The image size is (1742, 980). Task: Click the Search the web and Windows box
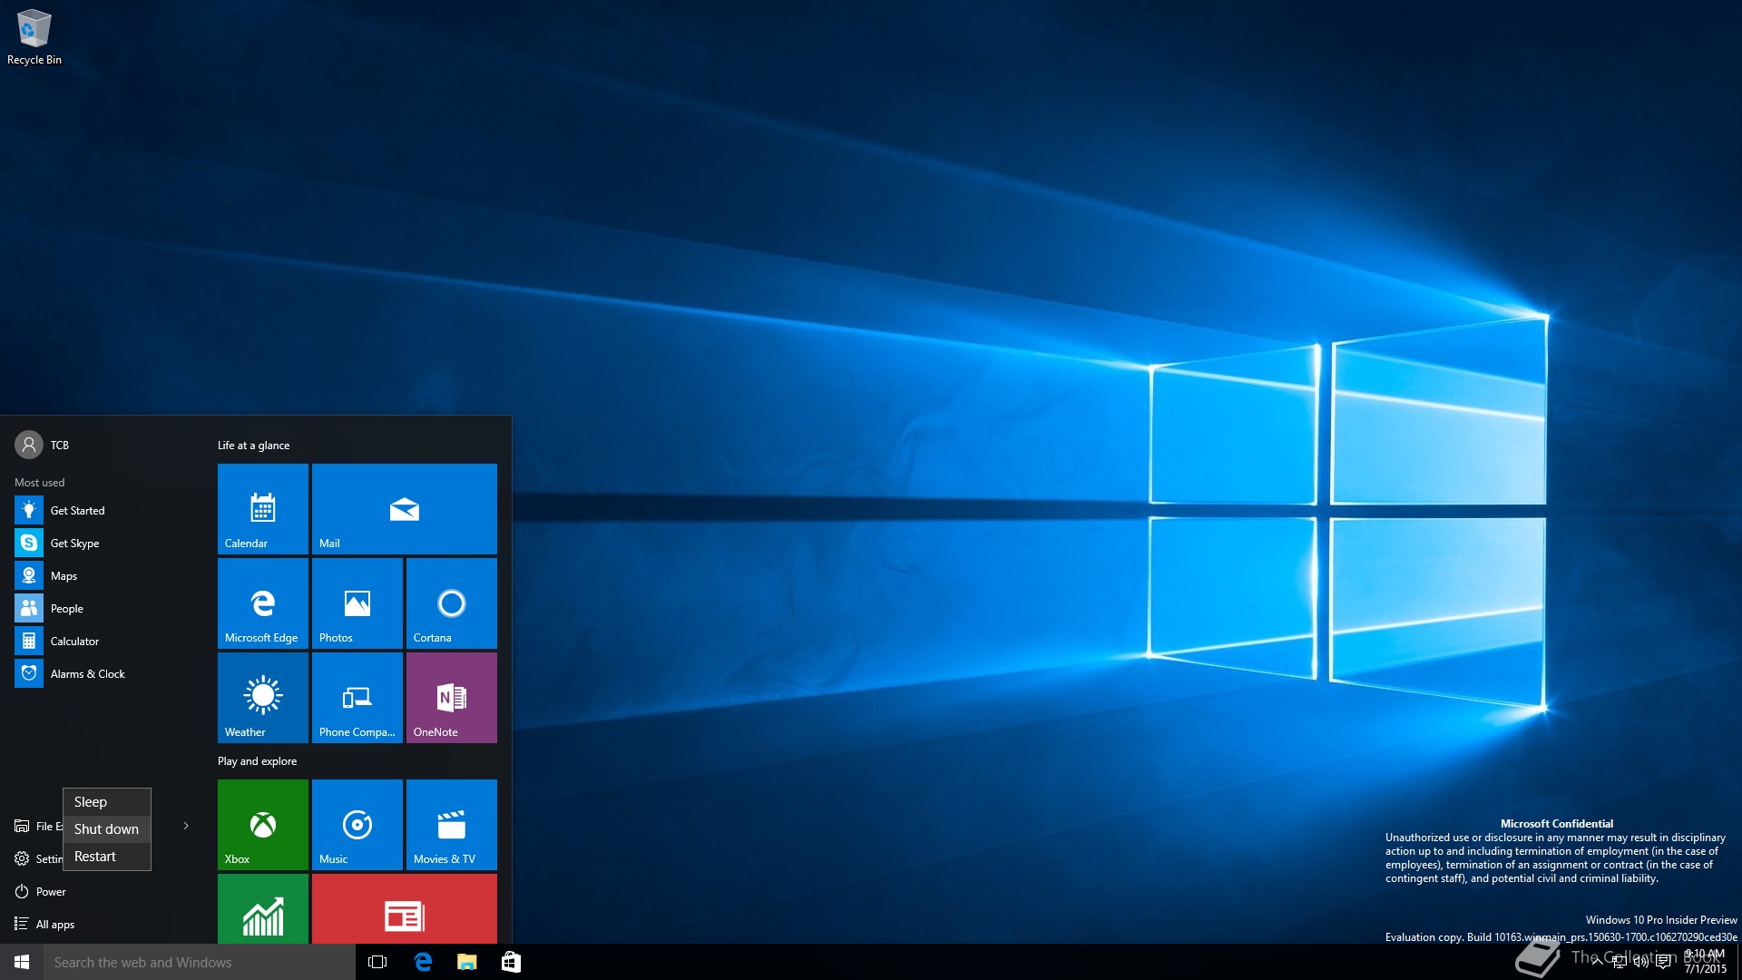[200, 962]
